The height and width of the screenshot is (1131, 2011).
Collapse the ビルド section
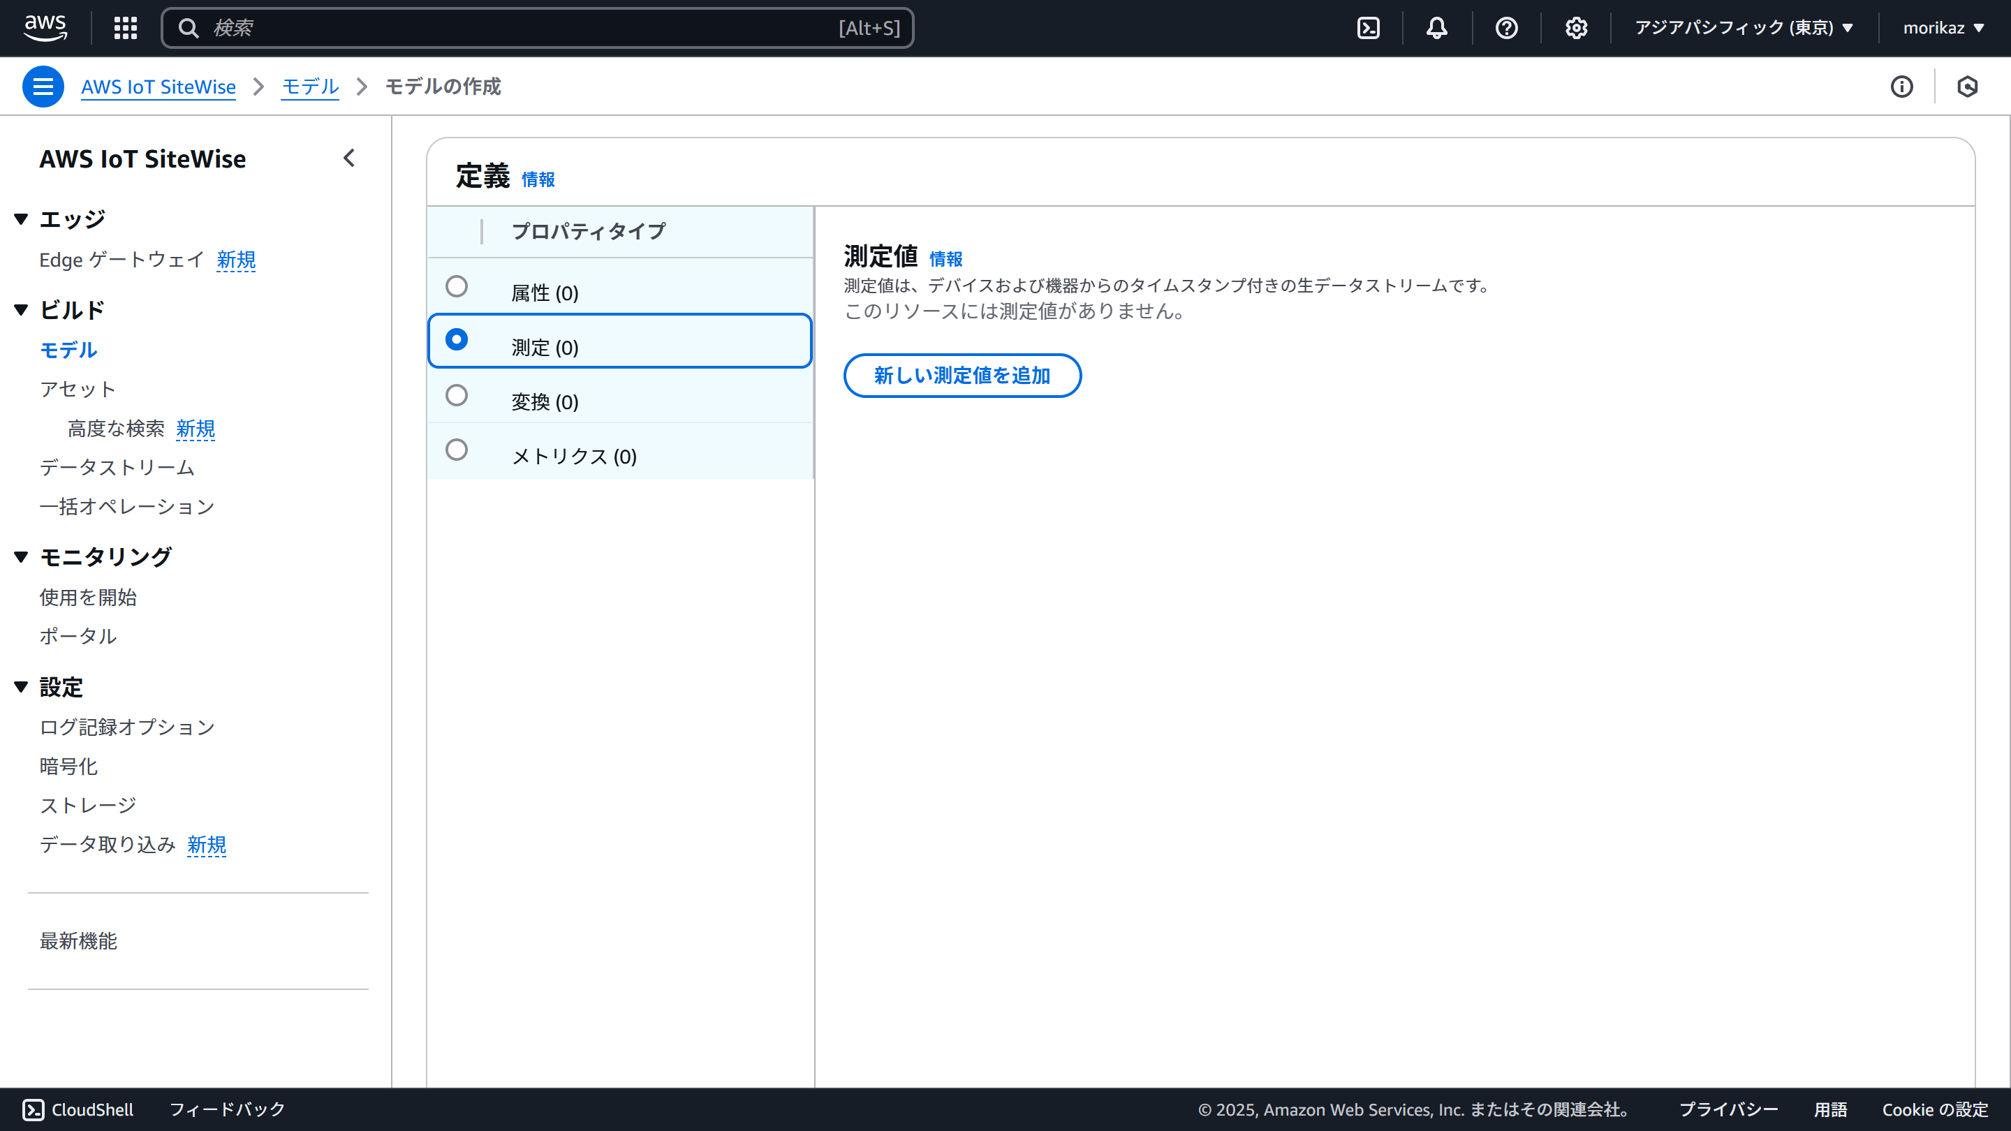tap(22, 310)
